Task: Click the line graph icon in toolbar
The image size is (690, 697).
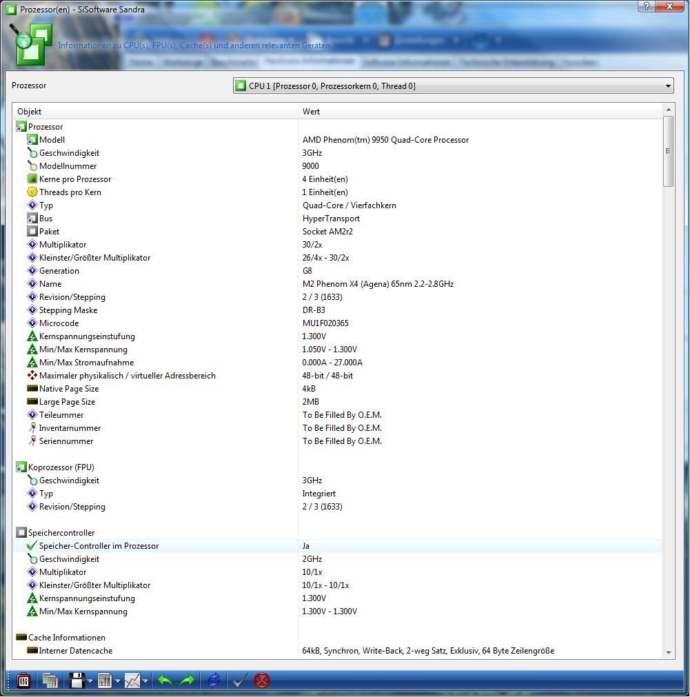Action: pyautogui.click(x=132, y=680)
